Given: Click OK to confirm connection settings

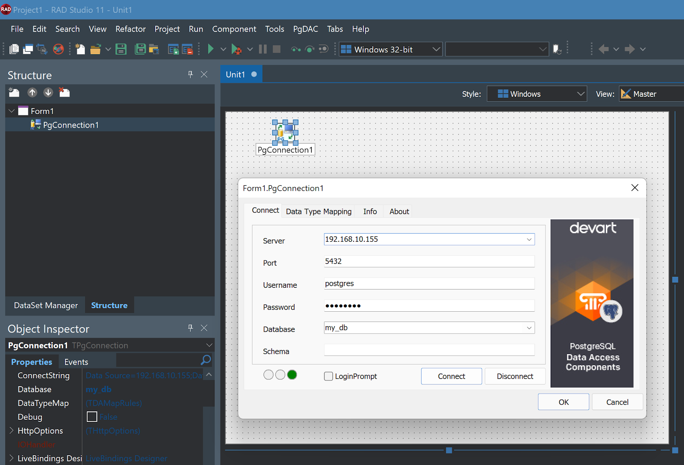Looking at the screenshot, I should pos(563,402).
